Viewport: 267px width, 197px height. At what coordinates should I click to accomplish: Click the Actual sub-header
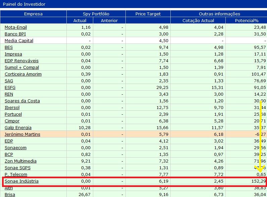80,20
